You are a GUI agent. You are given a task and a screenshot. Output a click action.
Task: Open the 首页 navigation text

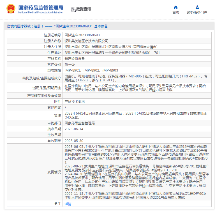(x=176, y=13)
